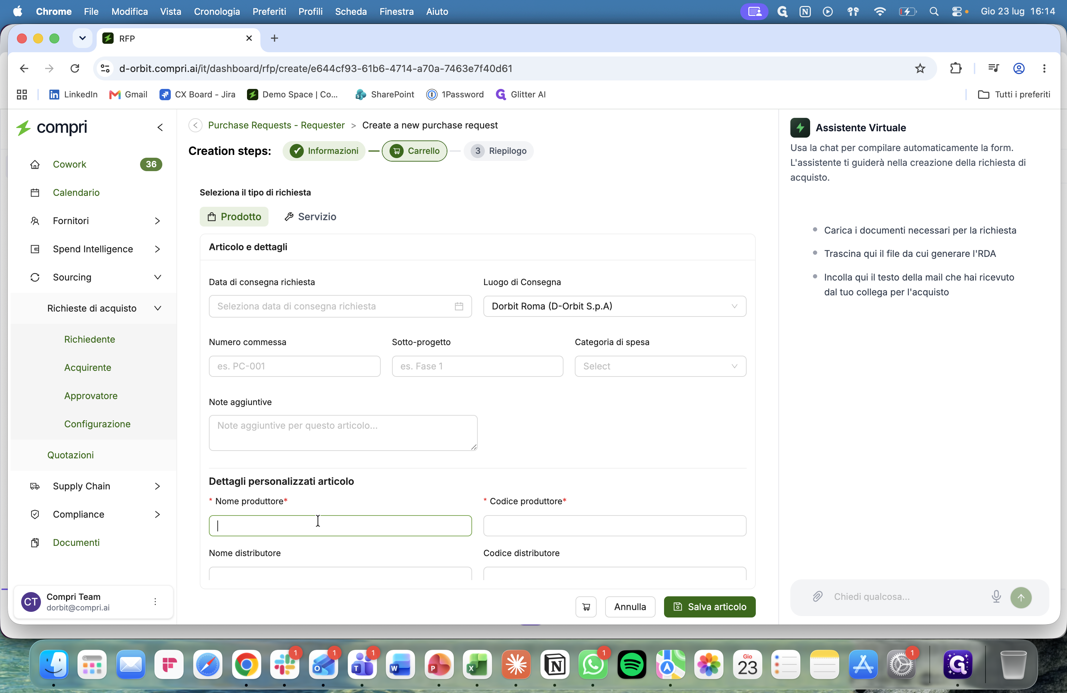
Task: Click the Codice produttore input field
Action: tap(615, 526)
